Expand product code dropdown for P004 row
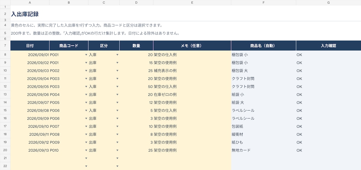 point(86,95)
